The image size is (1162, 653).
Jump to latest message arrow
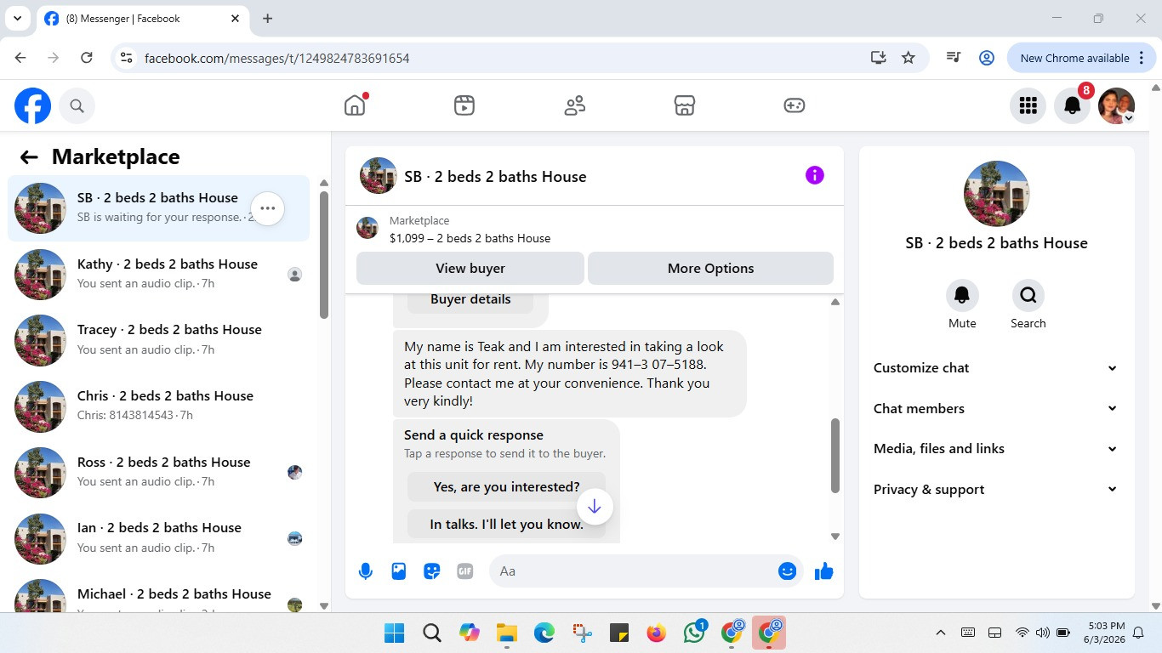[595, 507]
